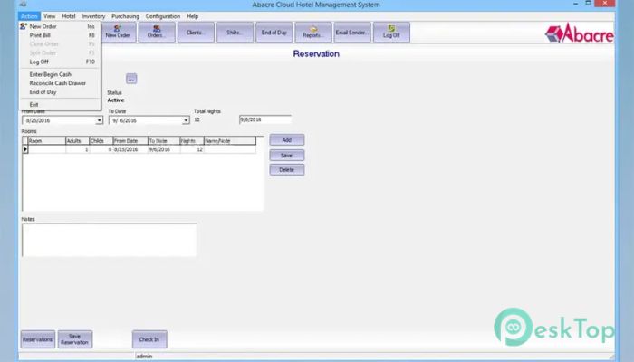Click the Save Reservation button

75,339
